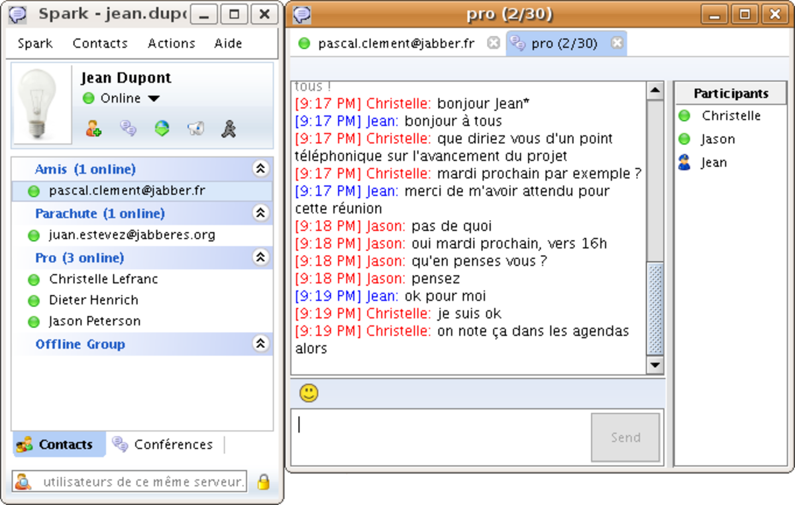This screenshot has width=795, height=505.
Task: Click the Contacts tab people icon
Action: [x=25, y=445]
